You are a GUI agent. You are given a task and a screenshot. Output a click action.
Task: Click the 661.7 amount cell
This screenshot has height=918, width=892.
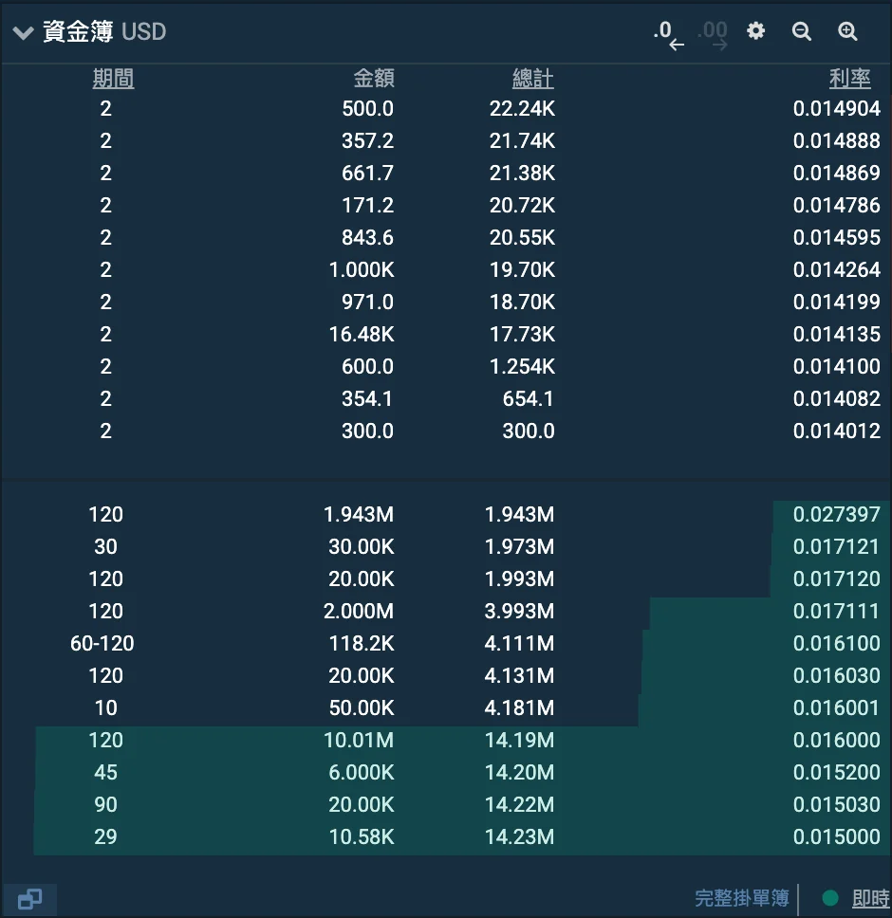368,173
